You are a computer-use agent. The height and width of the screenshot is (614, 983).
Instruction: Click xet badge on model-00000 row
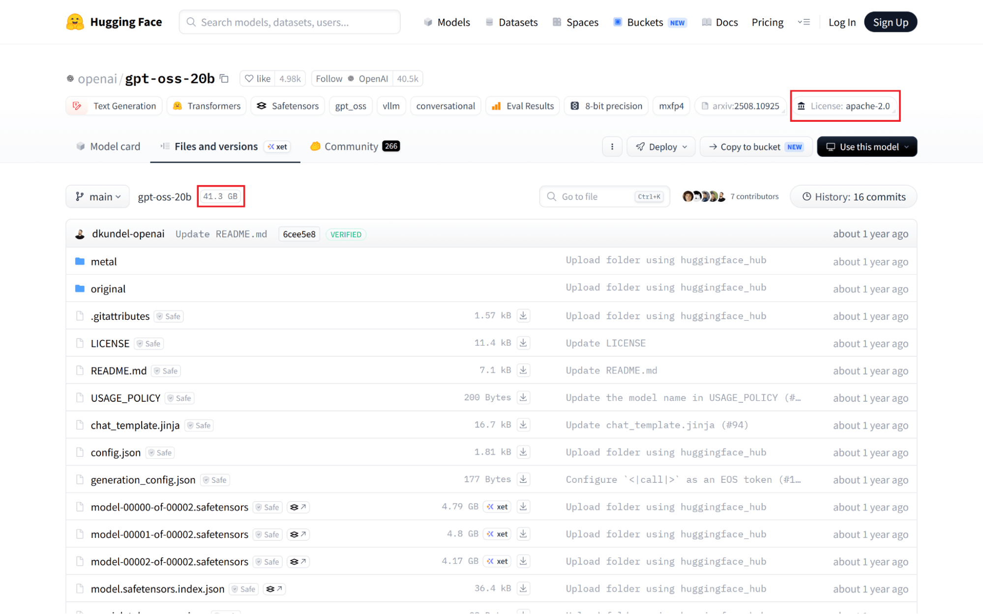point(497,507)
